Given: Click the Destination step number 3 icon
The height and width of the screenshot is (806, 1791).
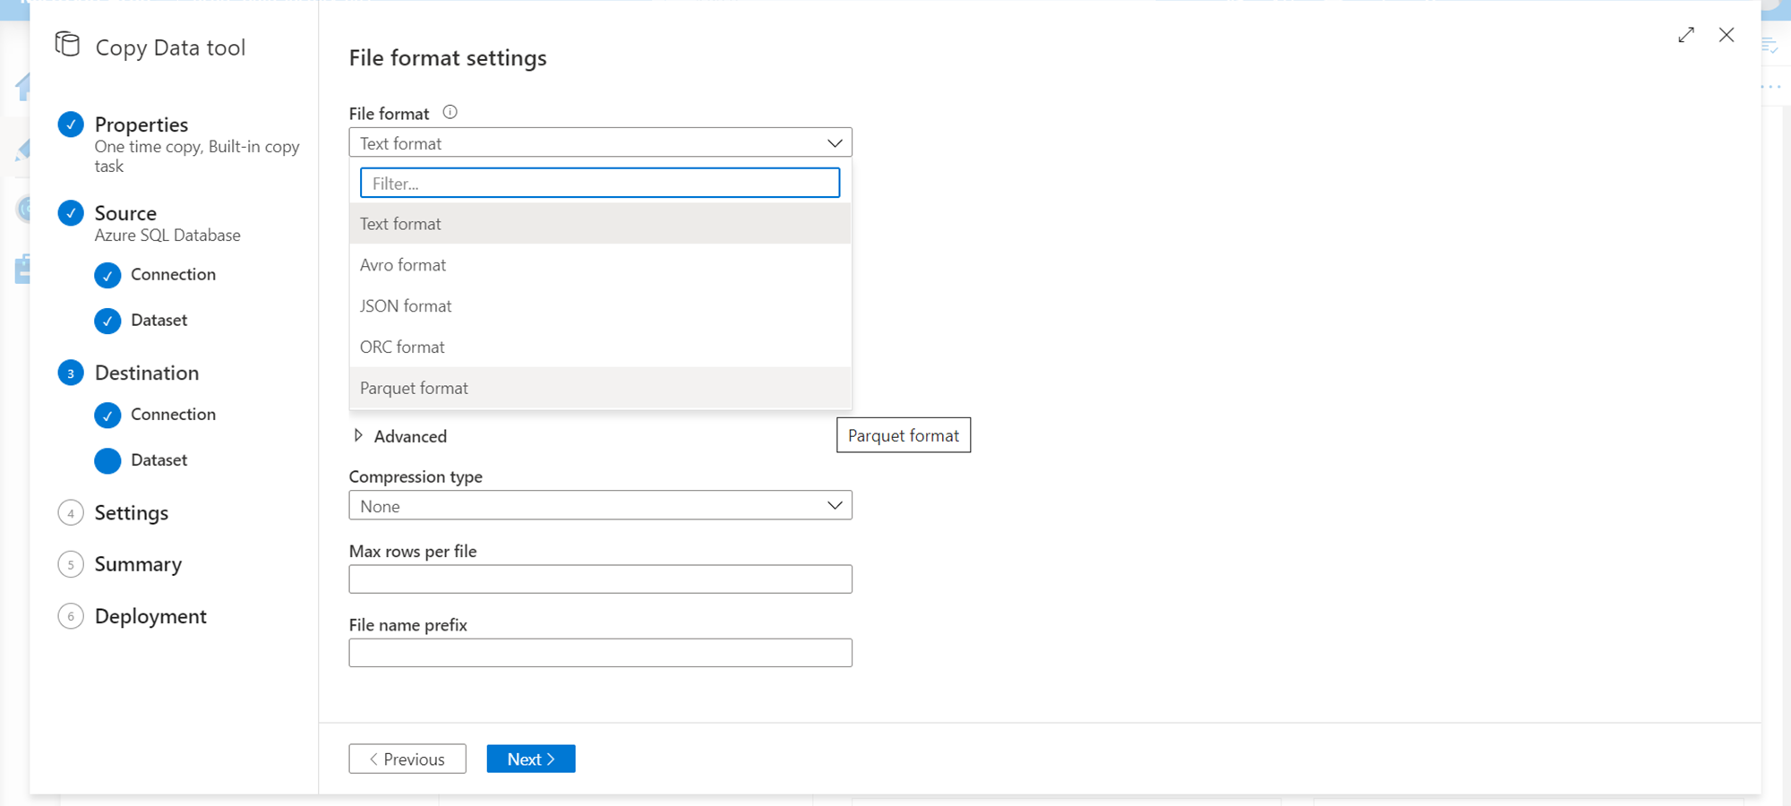Looking at the screenshot, I should (x=71, y=373).
